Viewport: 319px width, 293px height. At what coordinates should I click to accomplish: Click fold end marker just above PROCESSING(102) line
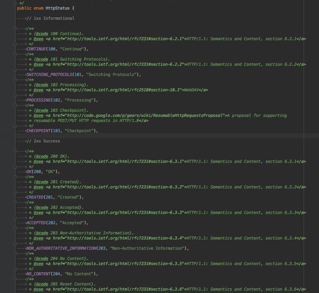pyautogui.click(x=15, y=95)
